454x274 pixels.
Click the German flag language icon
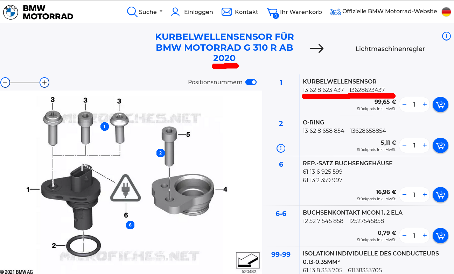click(446, 12)
